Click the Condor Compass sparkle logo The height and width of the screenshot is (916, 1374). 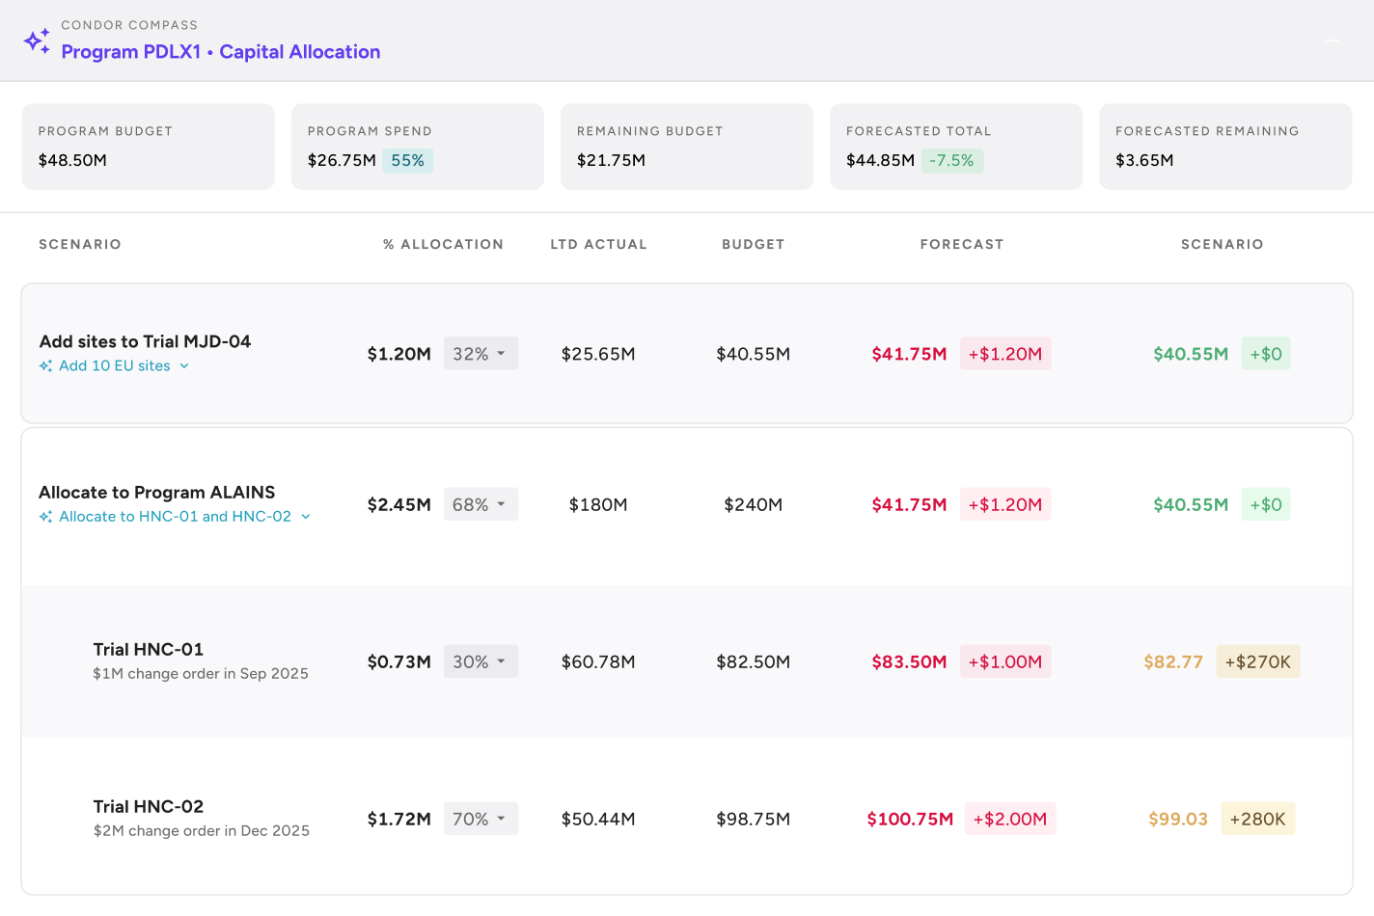pyautogui.click(x=37, y=41)
